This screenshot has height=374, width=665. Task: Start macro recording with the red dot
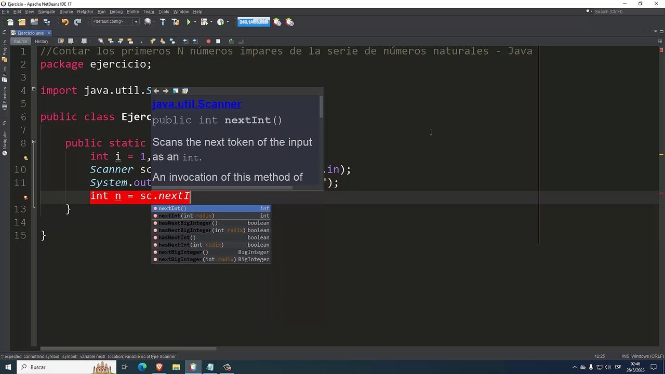[208, 41]
